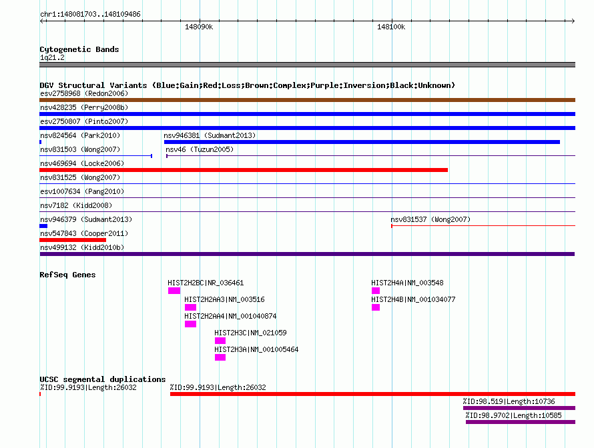Click the Cytogenetic Bands track title
Screen dimensions: 594x448
tap(79, 49)
